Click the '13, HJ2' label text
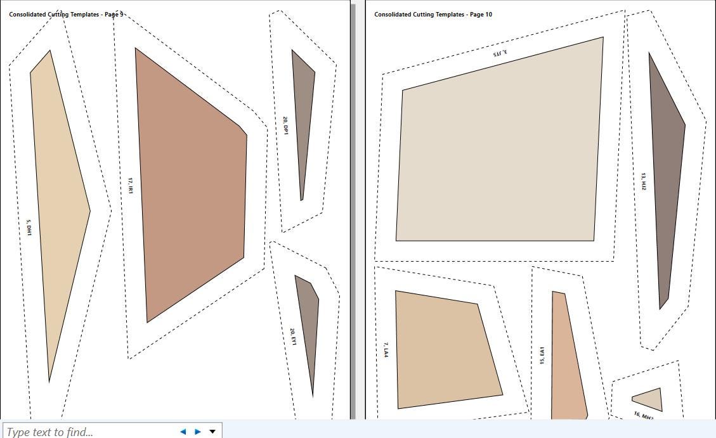This screenshot has height=438, width=716. pyautogui.click(x=644, y=181)
